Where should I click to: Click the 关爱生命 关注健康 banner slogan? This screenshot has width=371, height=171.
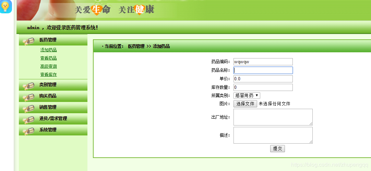coord(114,10)
